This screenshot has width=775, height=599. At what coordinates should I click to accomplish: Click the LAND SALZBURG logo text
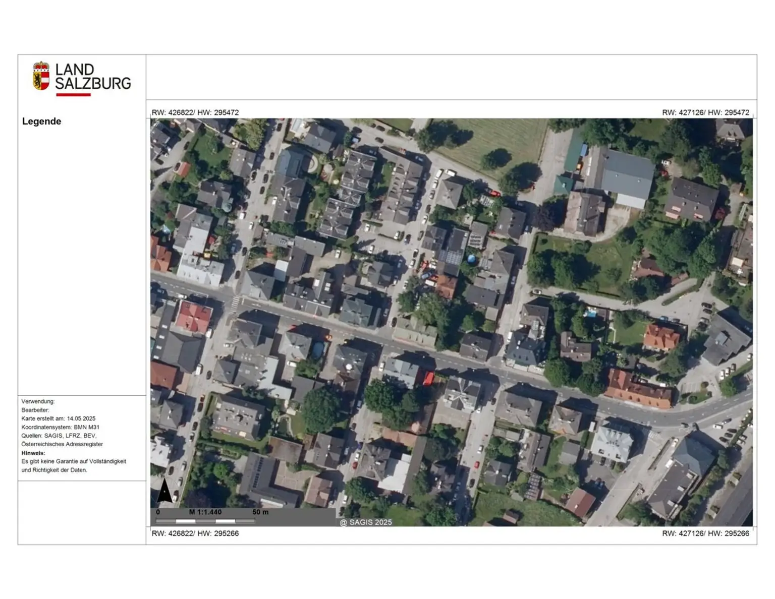93,77
